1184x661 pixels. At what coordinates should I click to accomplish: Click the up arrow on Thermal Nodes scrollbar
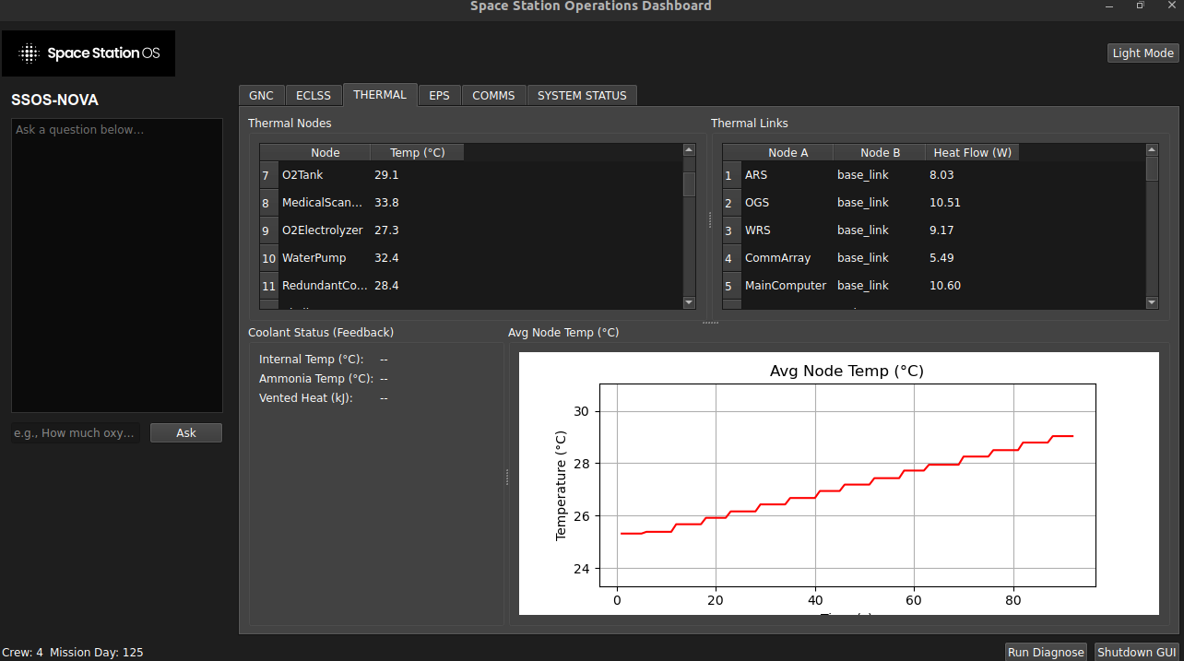pyautogui.click(x=688, y=148)
